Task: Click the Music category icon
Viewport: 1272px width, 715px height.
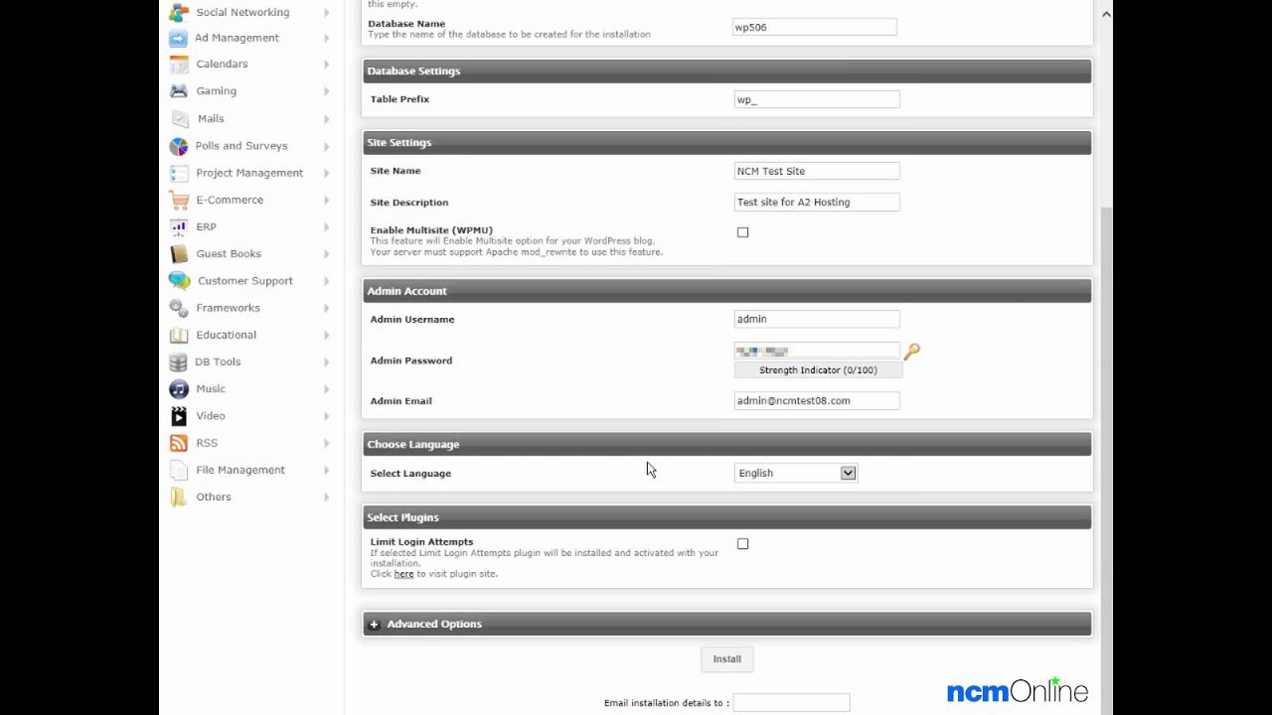Action: click(179, 389)
